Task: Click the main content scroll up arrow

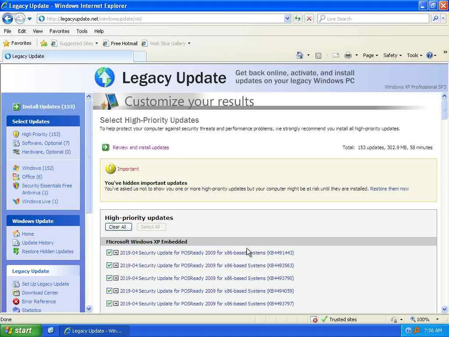Action: tap(445, 96)
